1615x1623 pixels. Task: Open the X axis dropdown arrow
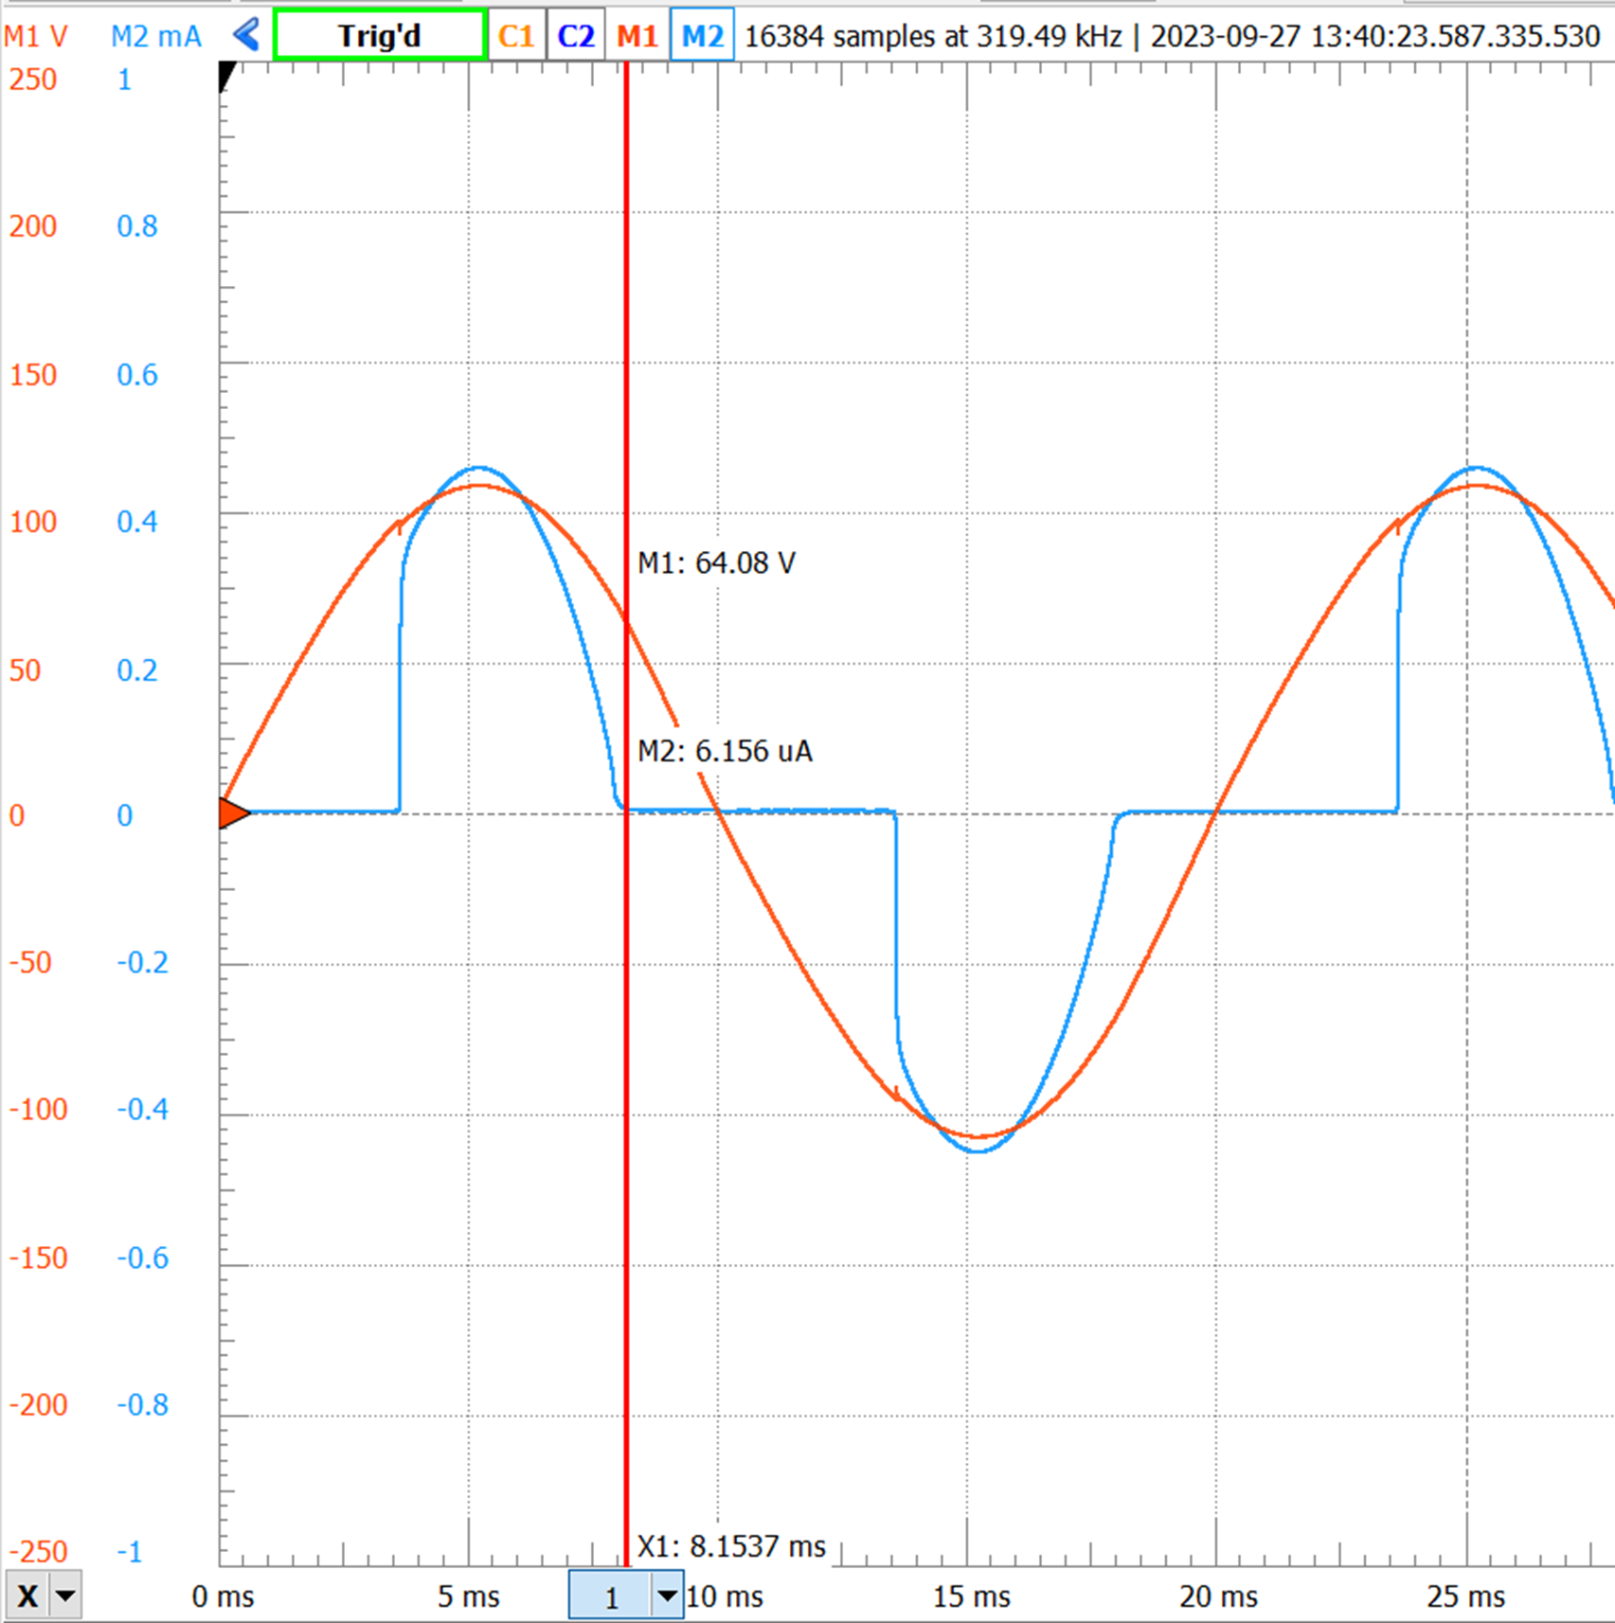64,1596
